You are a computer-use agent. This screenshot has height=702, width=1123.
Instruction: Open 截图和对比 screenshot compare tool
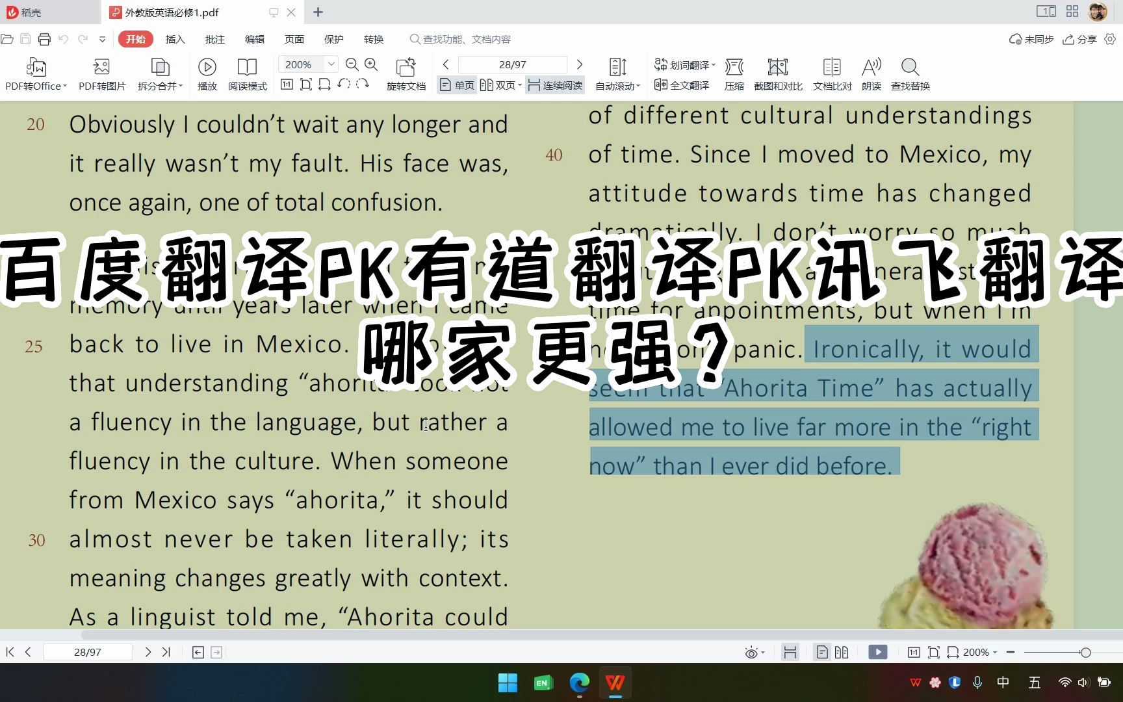(x=778, y=74)
